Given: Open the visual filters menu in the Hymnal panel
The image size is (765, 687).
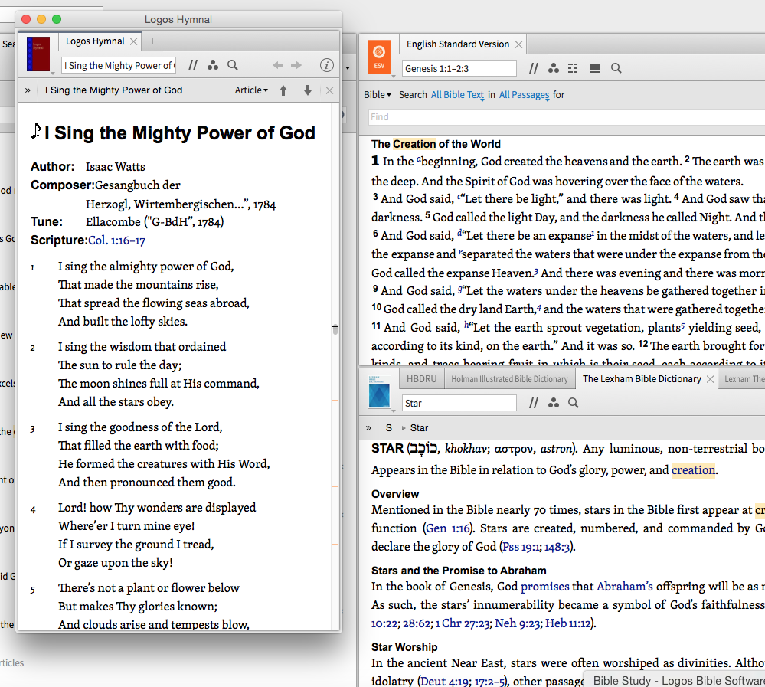Looking at the screenshot, I should point(213,65).
